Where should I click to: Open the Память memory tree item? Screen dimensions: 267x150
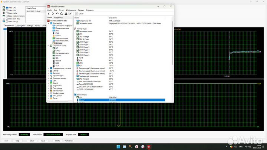click(x=58, y=56)
